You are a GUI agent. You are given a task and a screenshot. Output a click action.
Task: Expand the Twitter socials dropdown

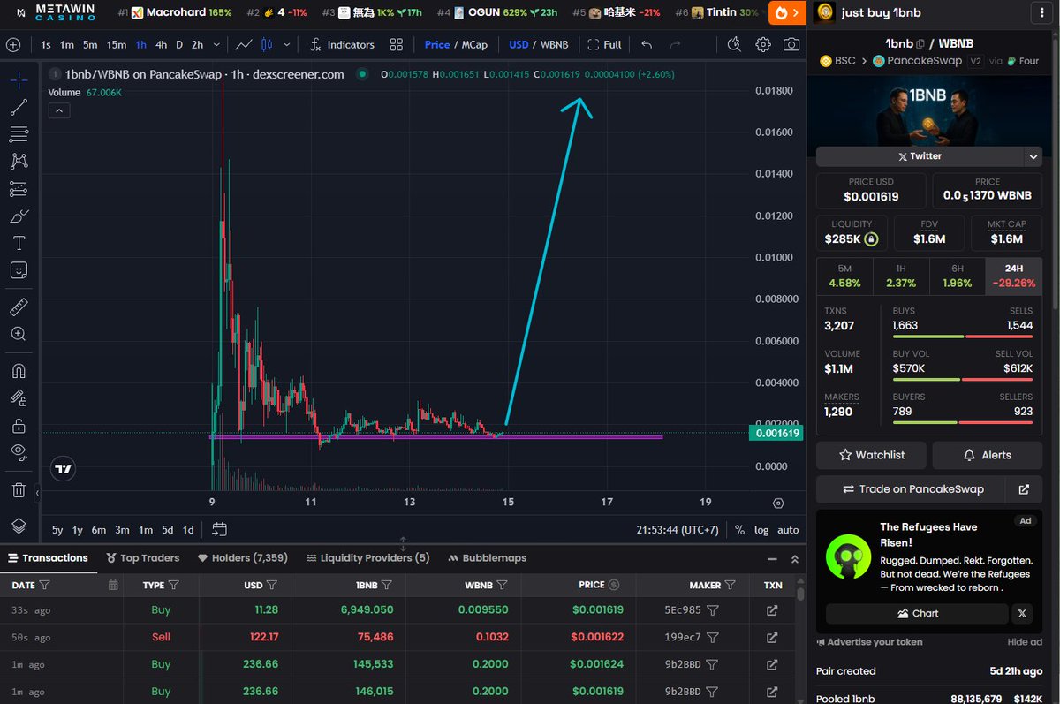click(1033, 156)
